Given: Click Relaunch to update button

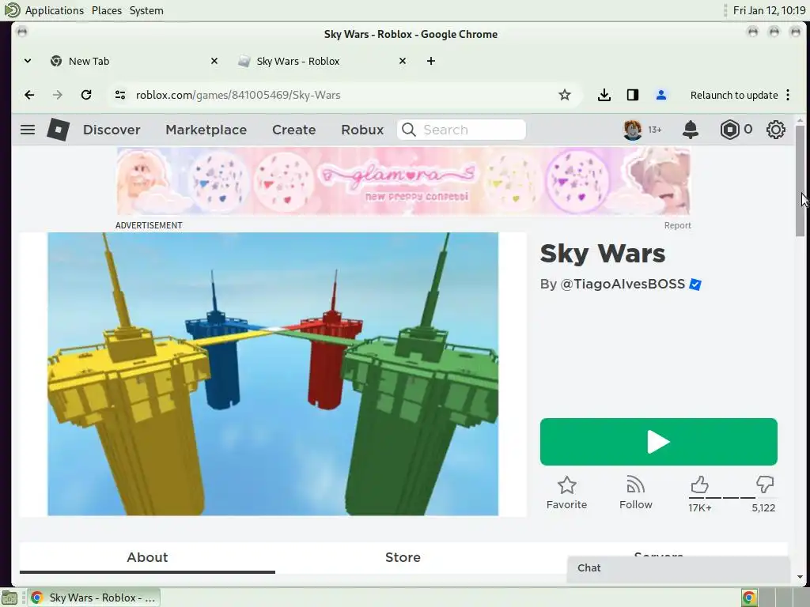Looking at the screenshot, I should 734,95.
